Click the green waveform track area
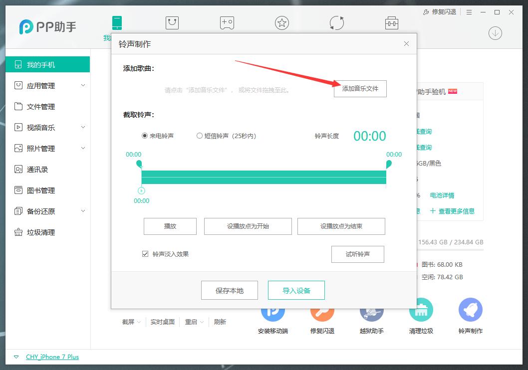Screen dimensions: 528x370 pyautogui.click(x=264, y=177)
